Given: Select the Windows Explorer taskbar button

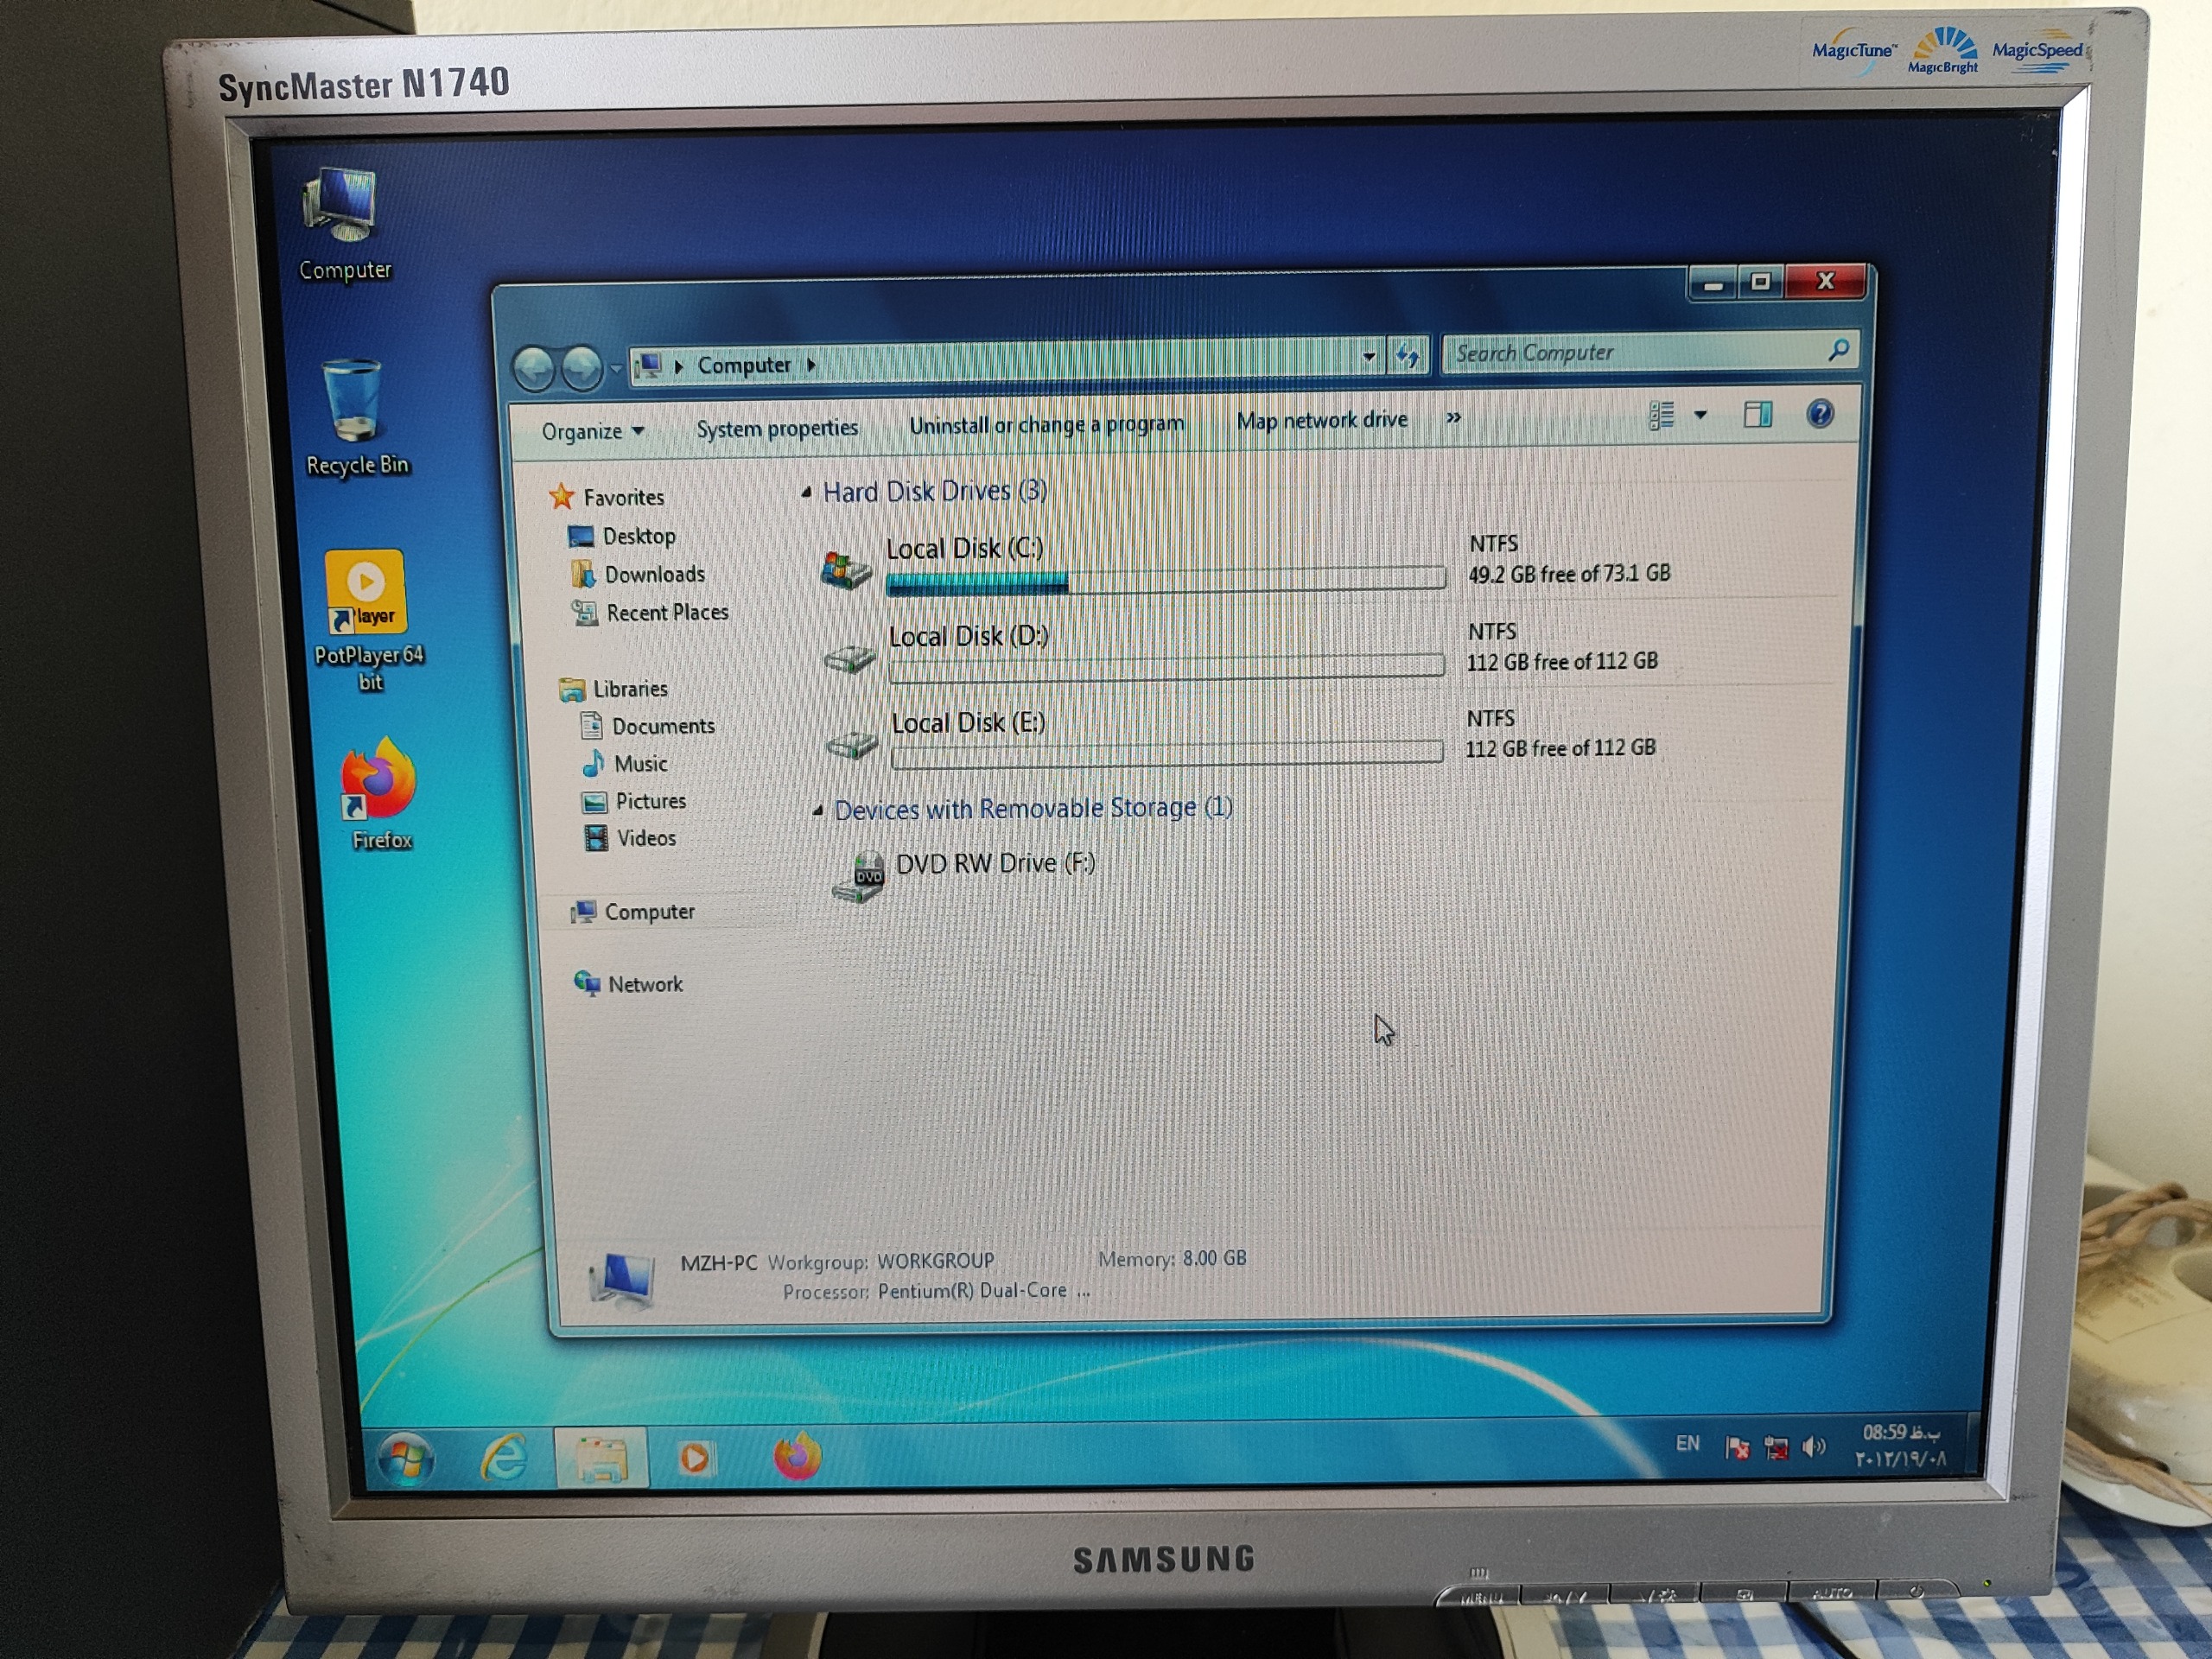Looking at the screenshot, I should point(602,1459).
